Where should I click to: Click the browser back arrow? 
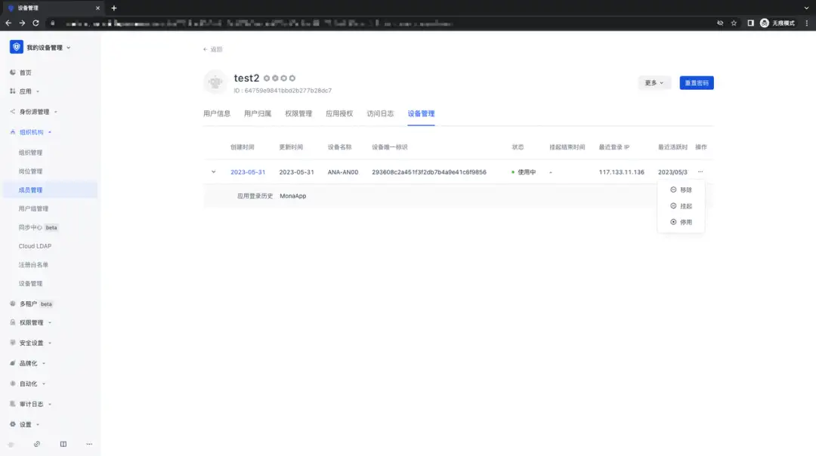point(8,23)
